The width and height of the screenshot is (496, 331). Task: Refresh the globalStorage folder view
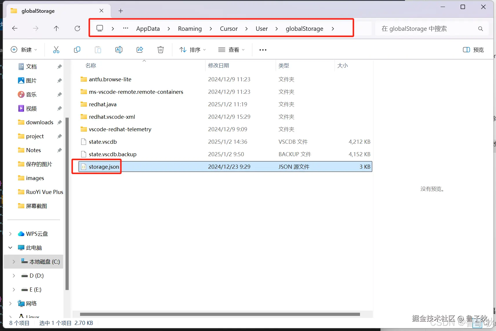pos(77,28)
